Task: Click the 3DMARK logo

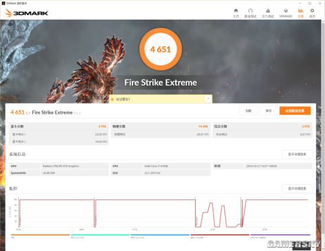Action: [x=27, y=13]
